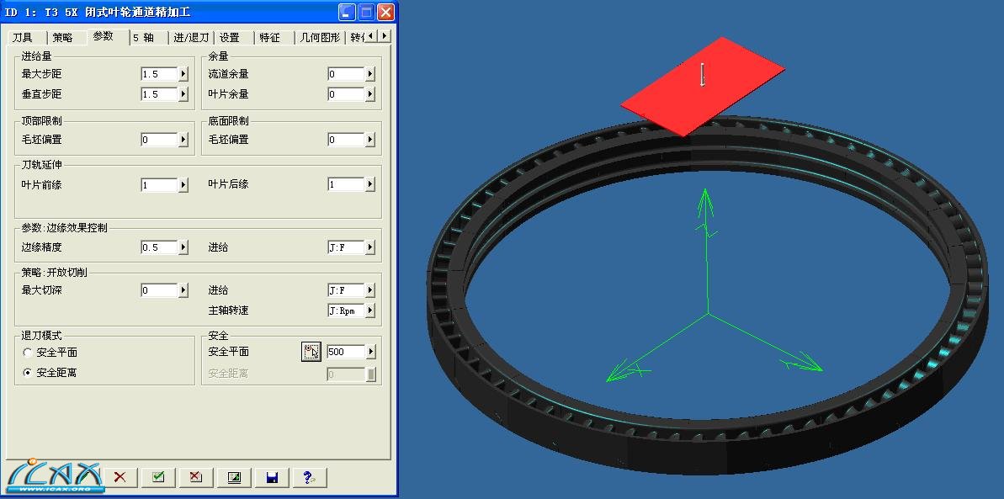Viewport: 1004px width, 499px height.
Task: Open the 进/退刀 tab
Action: pos(191,38)
